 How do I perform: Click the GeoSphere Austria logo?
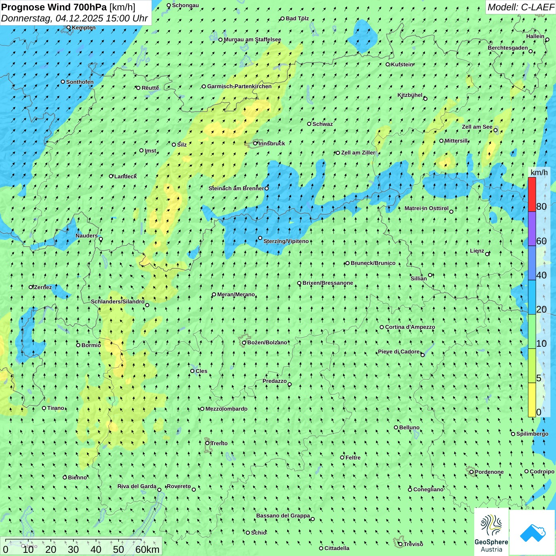491,532
